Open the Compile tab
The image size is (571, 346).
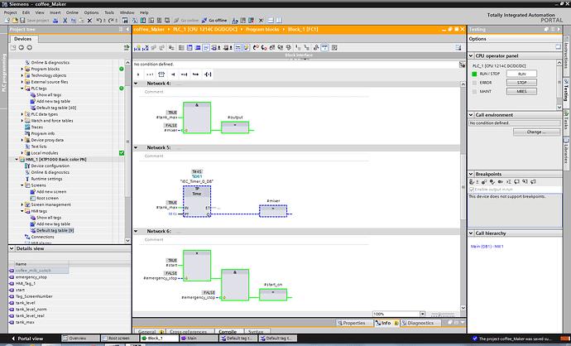(228, 331)
